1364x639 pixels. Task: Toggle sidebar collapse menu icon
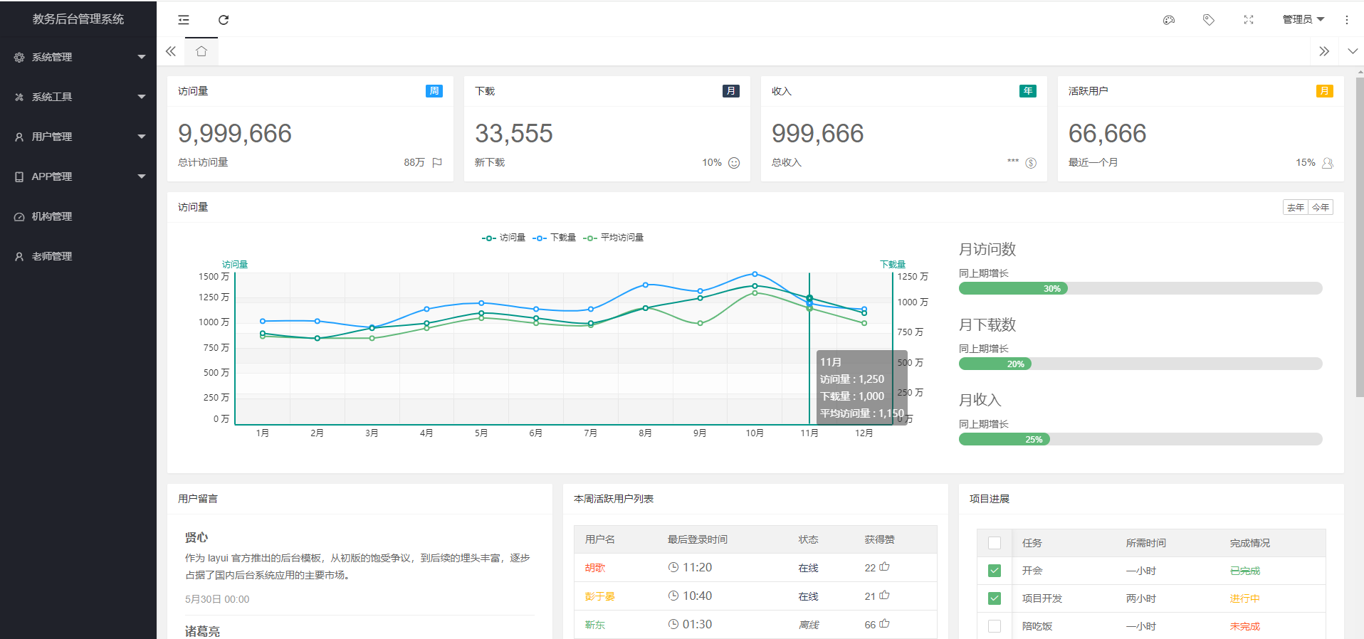(x=184, y=20)
